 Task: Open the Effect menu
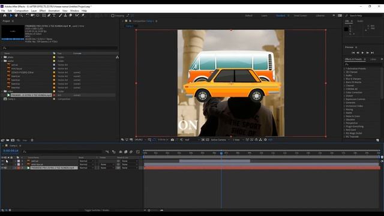click(43, 11)
